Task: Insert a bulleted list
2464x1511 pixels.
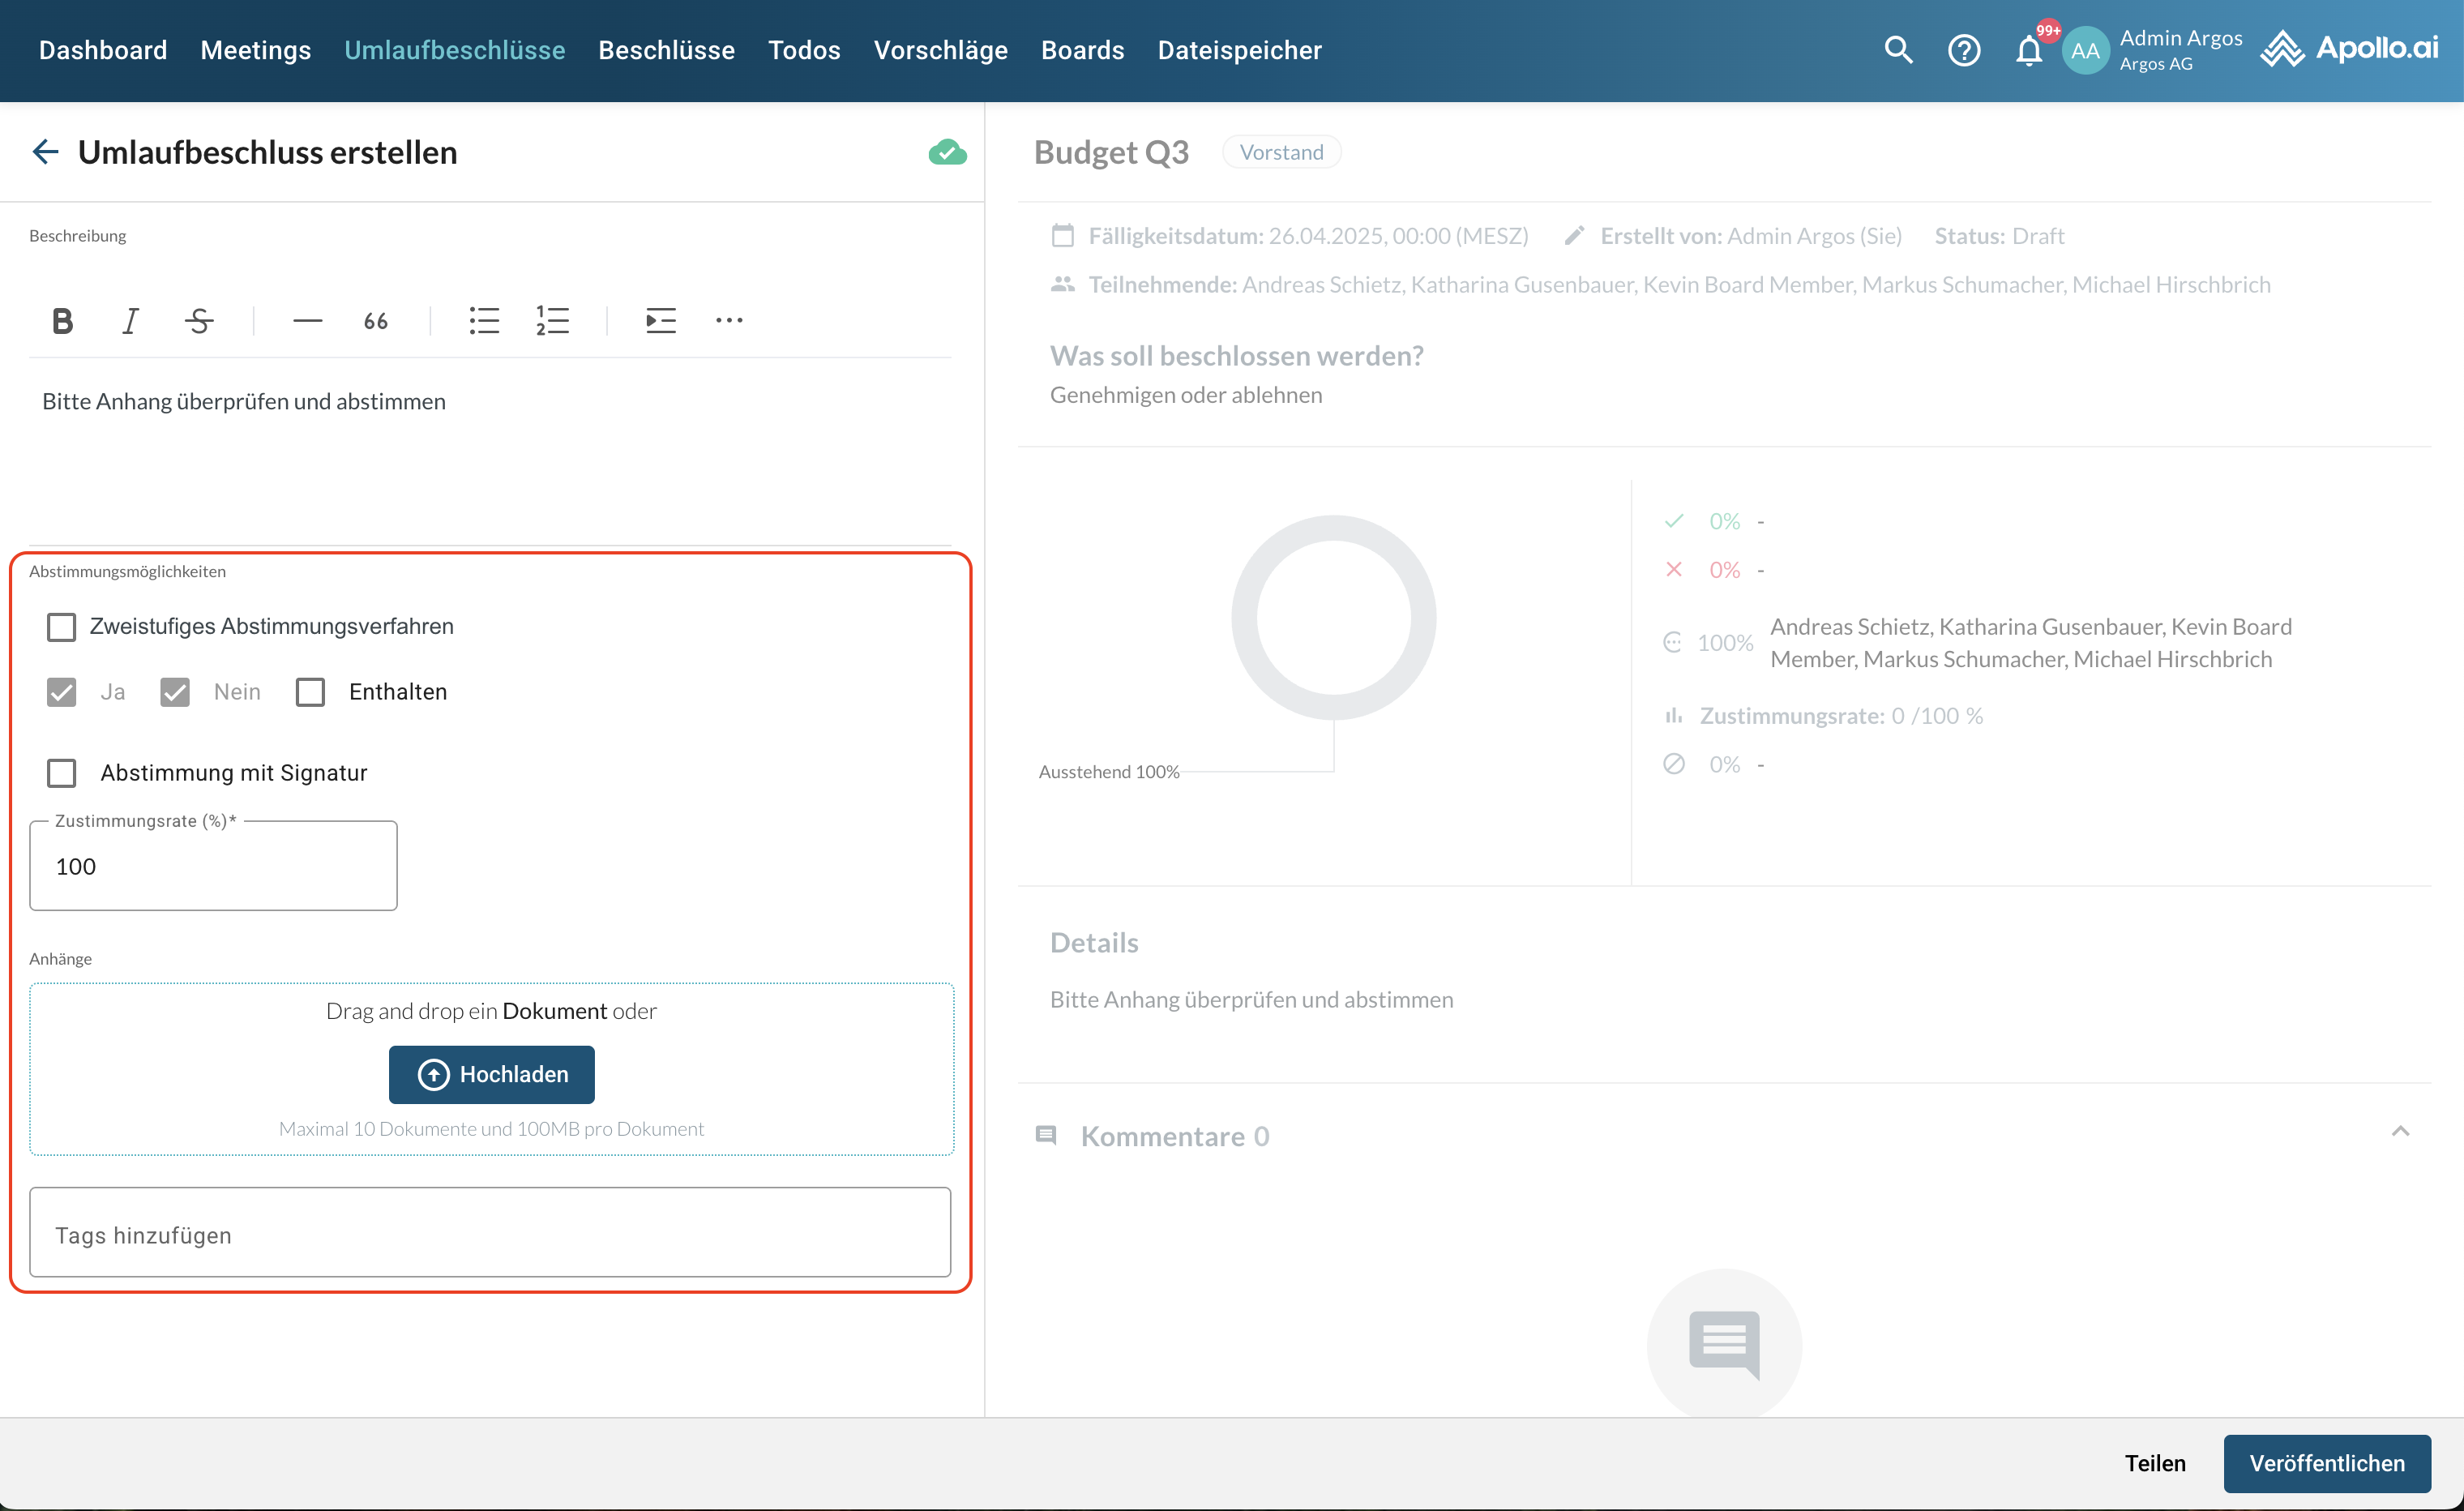Action: 484,321
